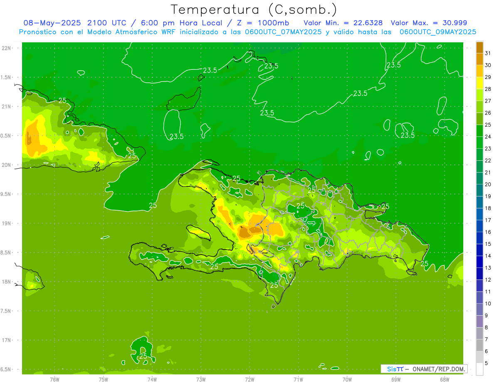Pick the amber legend band between 29 and 30
Image resolution: width=499 pixels, height=385 pixels.
pos(479,71)
